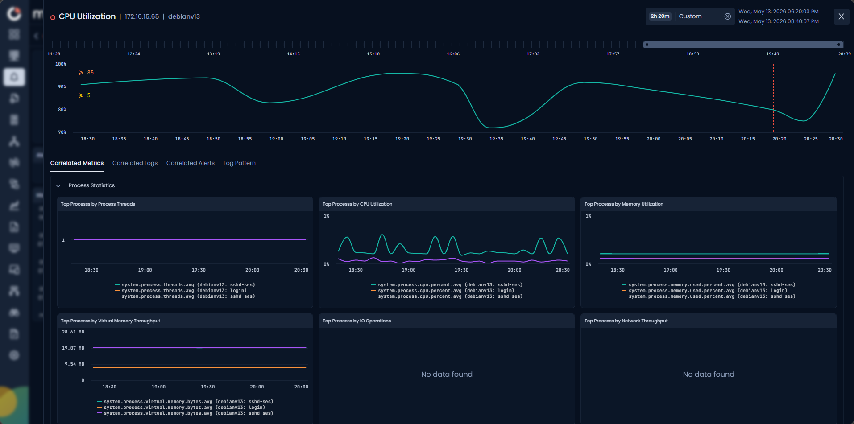The width and height of the screenshot is (854, 424).
Task: Switch to the Correlated Metrics tab
Action: (77, 163)
